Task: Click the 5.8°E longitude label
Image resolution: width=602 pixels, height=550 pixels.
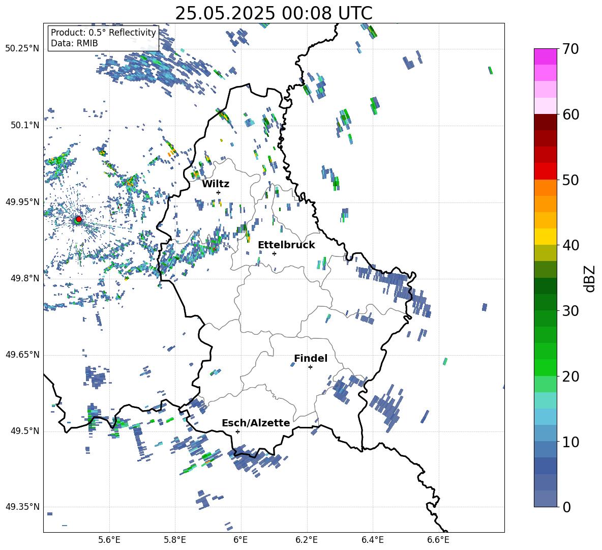Action: [x=175, y=540]
